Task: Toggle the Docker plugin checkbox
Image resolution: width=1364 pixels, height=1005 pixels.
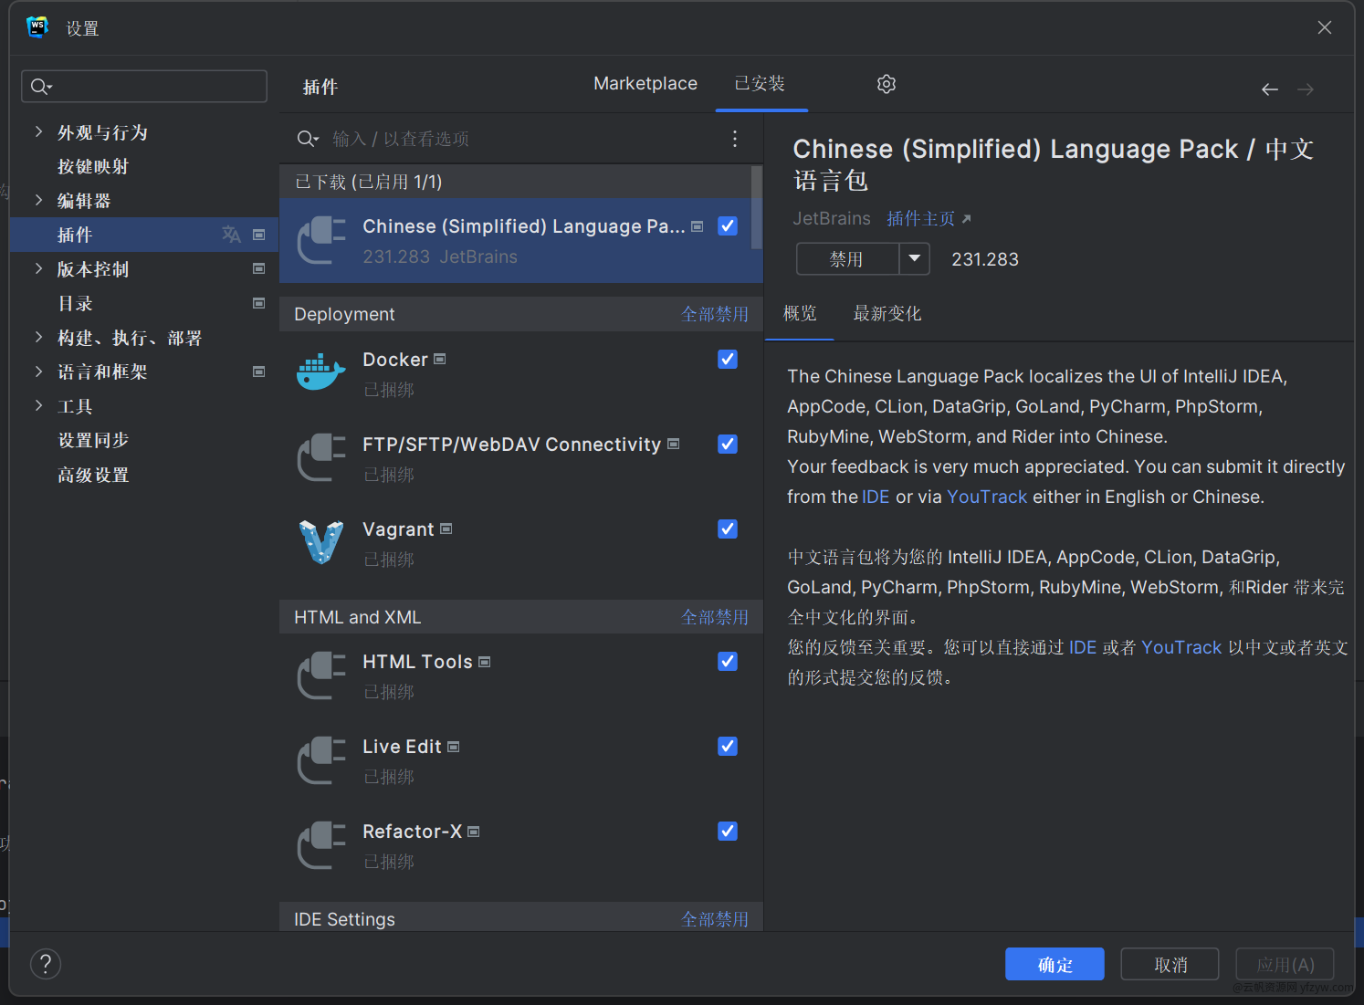Action: (728, 359)
